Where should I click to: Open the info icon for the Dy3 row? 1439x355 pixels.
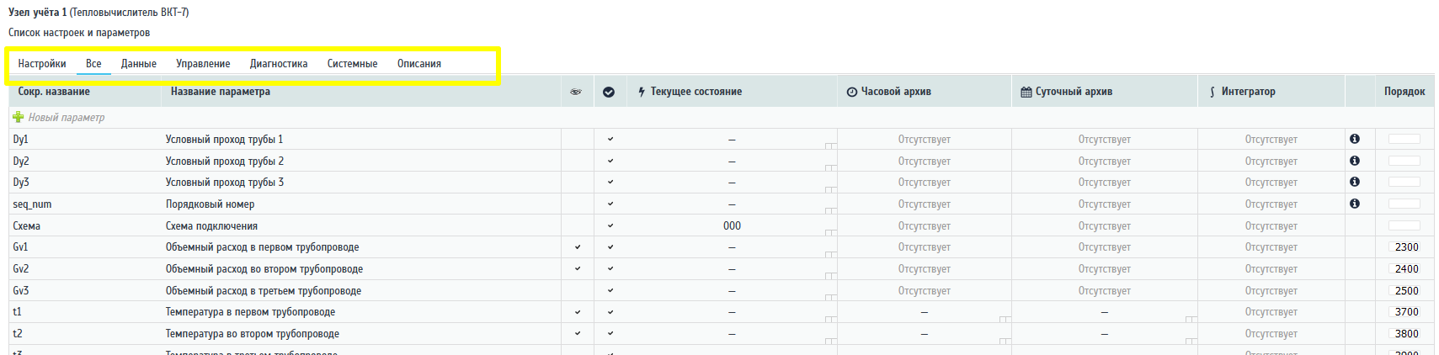(x=1355, y=182)
